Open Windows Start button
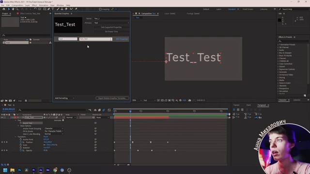Viewport: 310px width, 174px height. (x=5, y=170)
